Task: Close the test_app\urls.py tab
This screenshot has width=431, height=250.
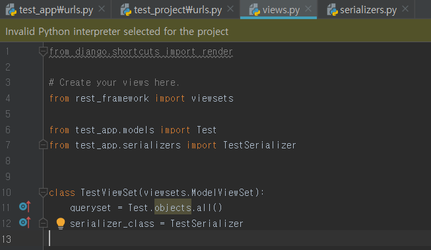Action: tap(102, 9)
